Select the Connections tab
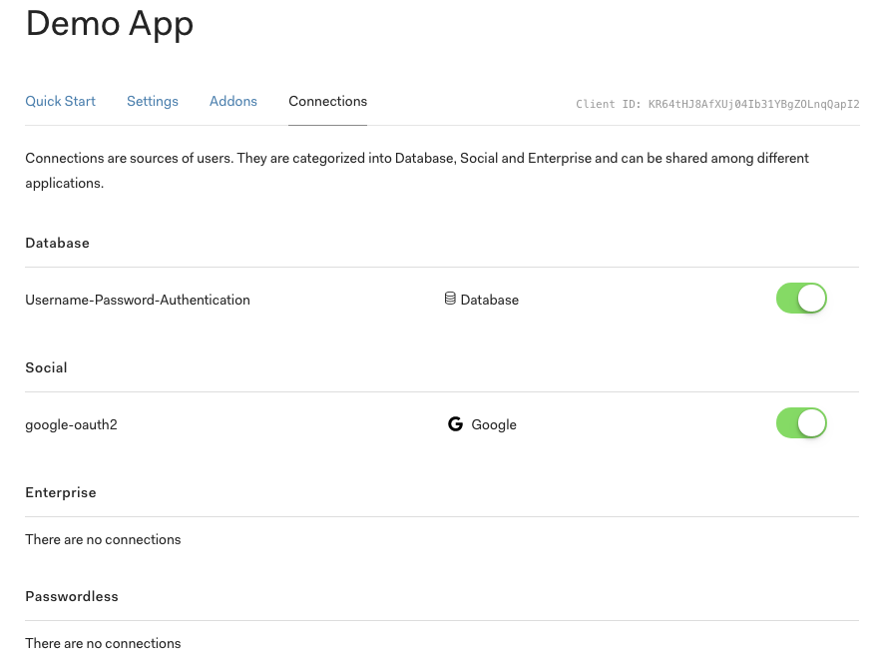Screen dimensions: 887x666 [x=327, y=101]
